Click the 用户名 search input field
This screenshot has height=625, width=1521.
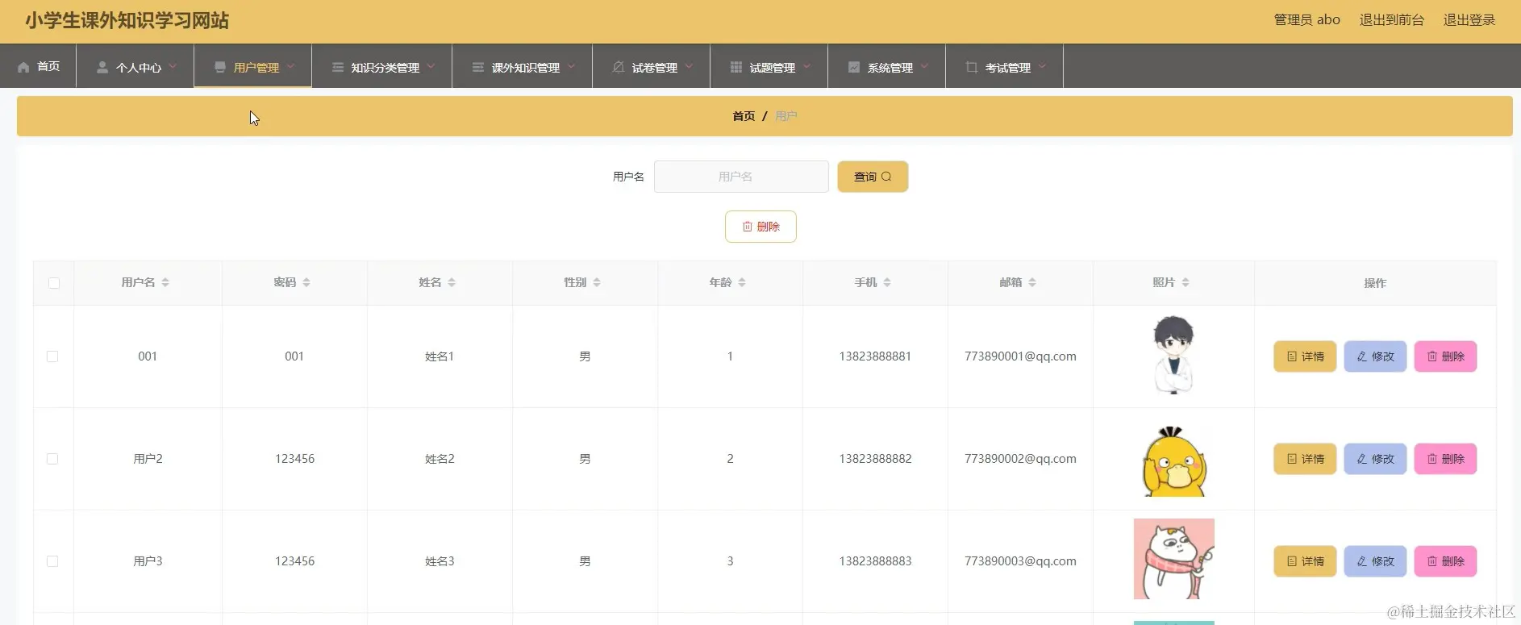pos(741,177)
